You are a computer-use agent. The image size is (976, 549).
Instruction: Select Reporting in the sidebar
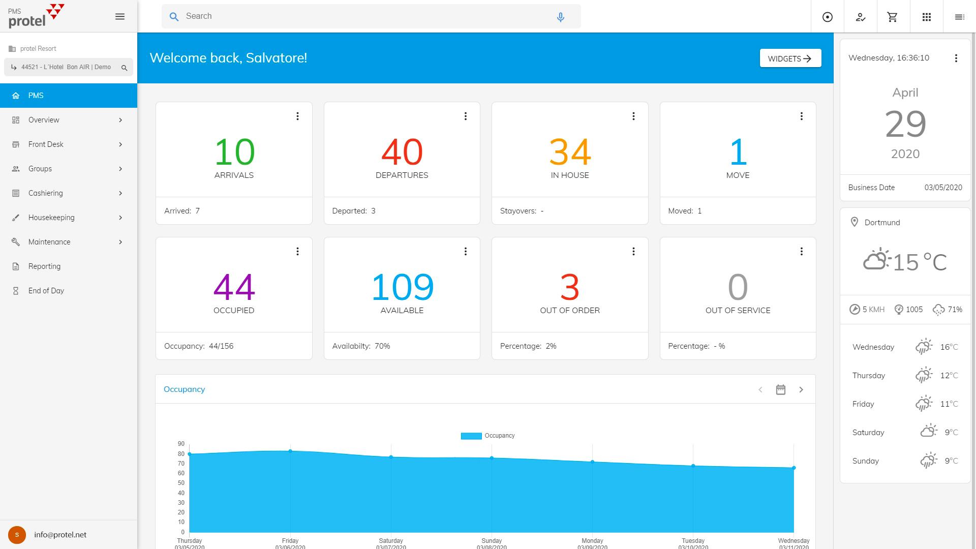point(44,266)
